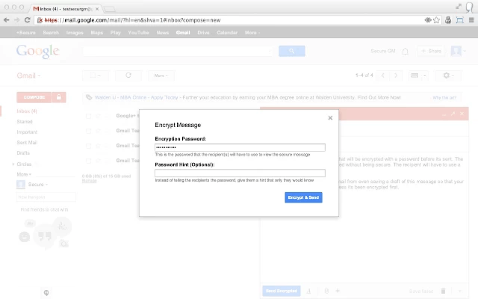This screenshot has height=299, width=478.
Task: Focus the Password Hint (Optional) field
Action: [x=240, y=173]
